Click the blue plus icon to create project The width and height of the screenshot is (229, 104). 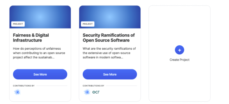(x=179, y=50)
